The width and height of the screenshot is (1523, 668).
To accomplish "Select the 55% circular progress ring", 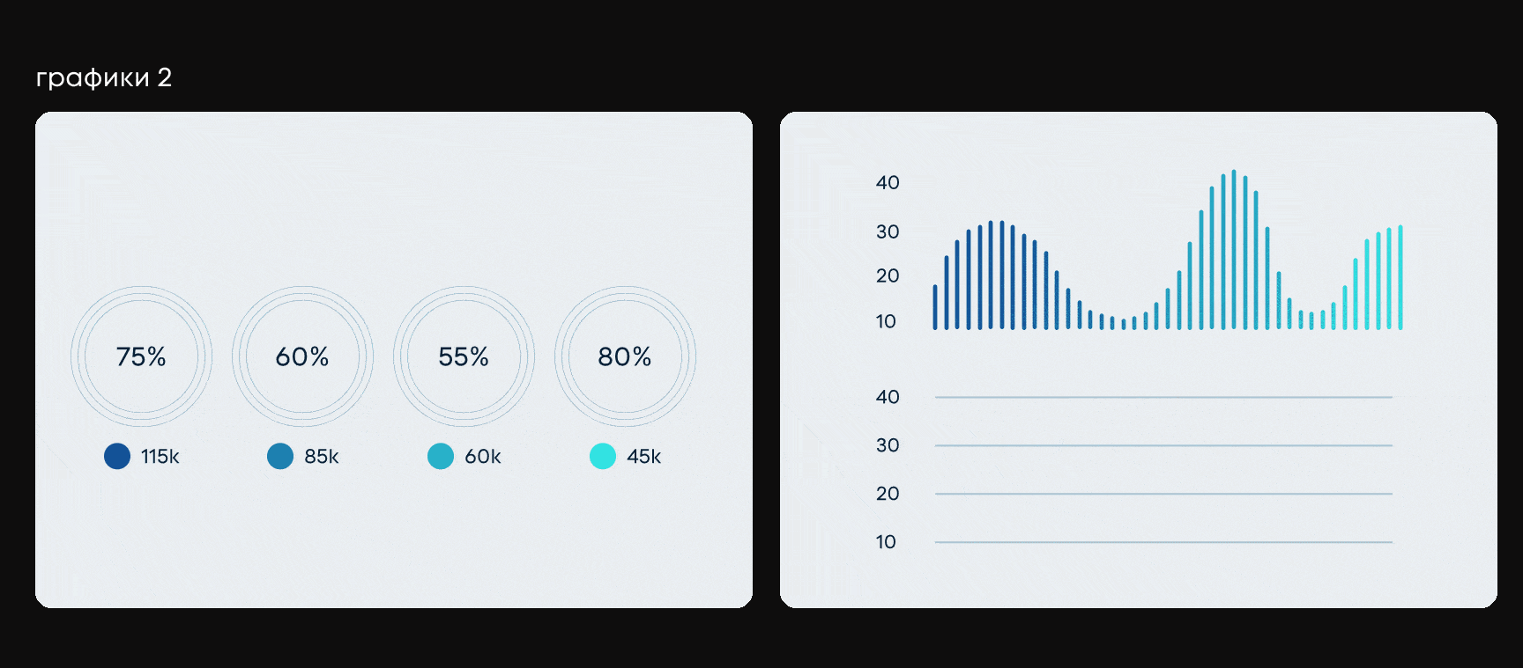I will click(464, 356).
